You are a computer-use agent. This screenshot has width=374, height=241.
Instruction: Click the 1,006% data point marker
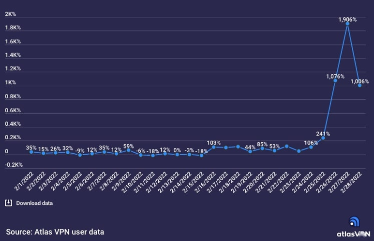click(359, 85)
